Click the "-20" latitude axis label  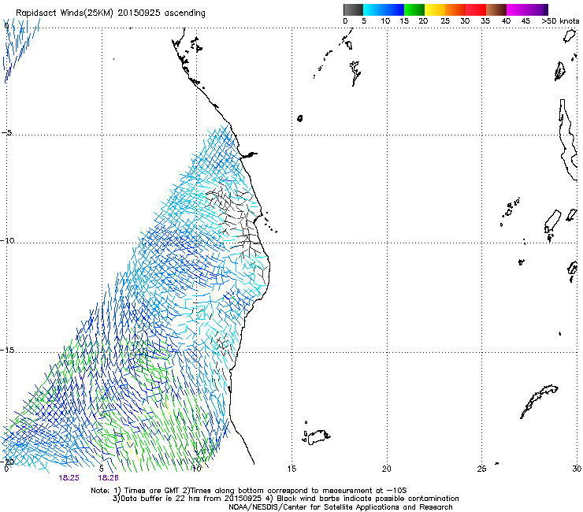click(x=7, y=462)
